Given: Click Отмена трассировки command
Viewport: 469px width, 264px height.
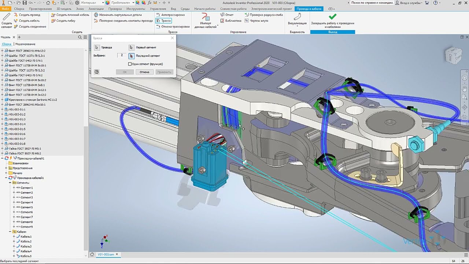Looking at the screenshot, I should point(173,27).
